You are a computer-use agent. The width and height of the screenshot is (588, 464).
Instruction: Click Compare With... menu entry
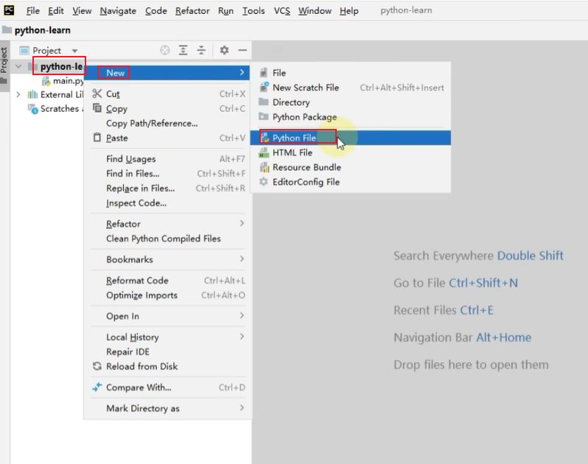(x=138, y=387)
